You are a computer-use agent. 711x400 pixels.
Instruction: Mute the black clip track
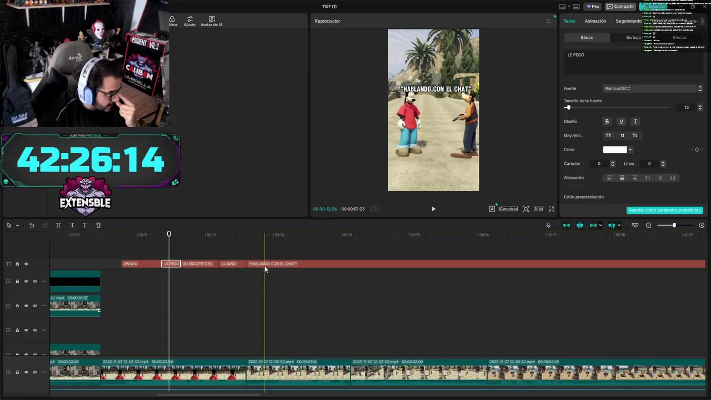click(x=35, y=281)
